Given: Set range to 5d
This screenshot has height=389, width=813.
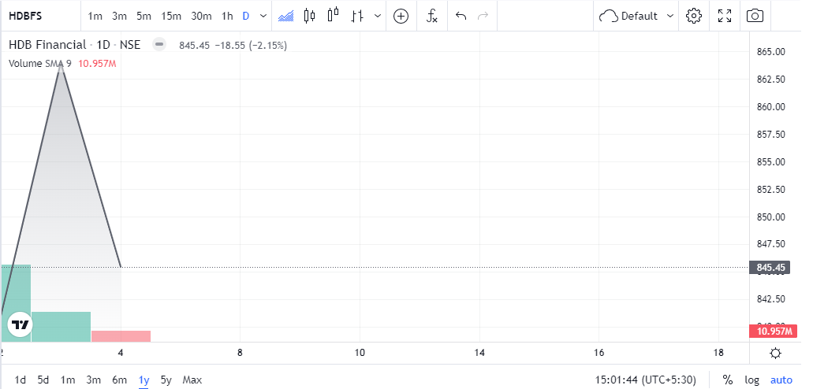Looking at the screenshot, I should tap(43, 380).
